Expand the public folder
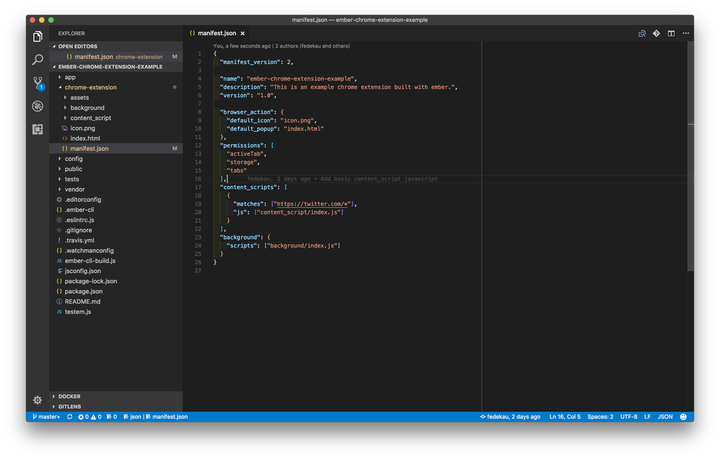 116,169
